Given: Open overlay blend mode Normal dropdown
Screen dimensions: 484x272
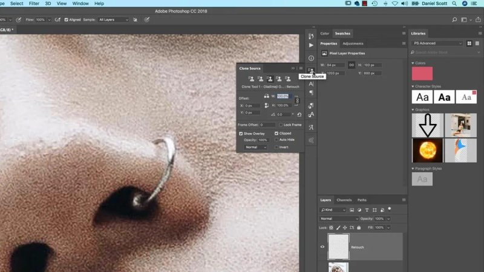Looking at the screenshot, I should click(x=255, y=147).
